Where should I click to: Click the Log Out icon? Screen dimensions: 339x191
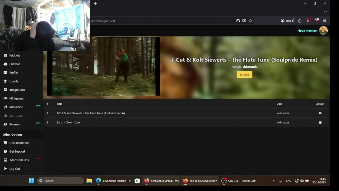coord(5,169)
